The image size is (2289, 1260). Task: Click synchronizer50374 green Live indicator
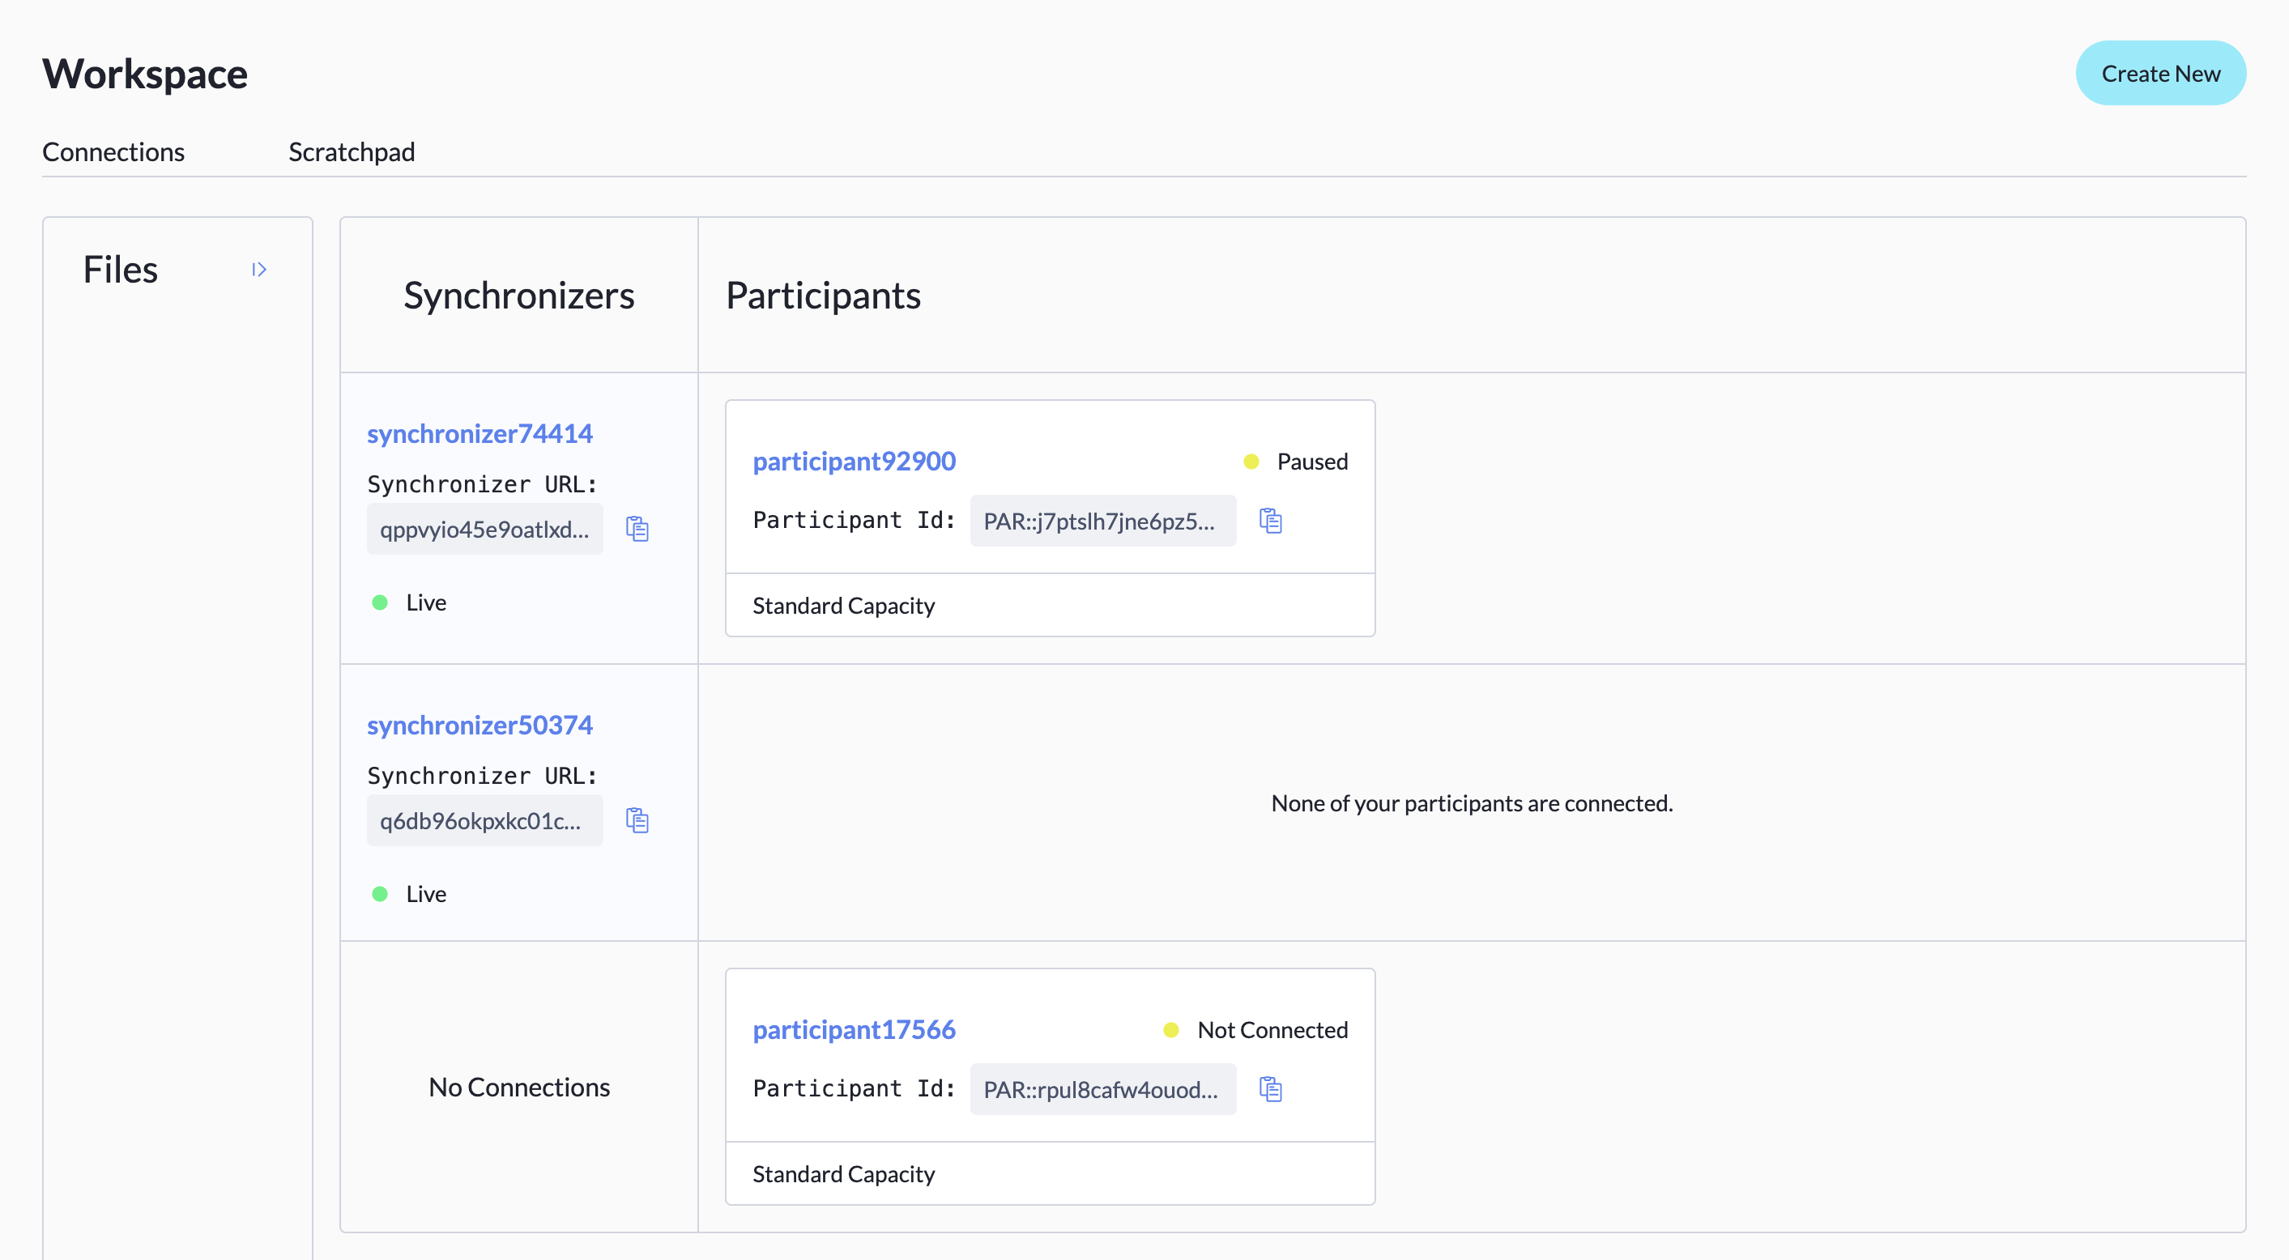click(x=379, y=894)
